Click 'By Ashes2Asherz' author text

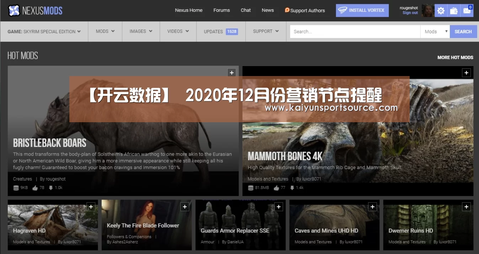pos(122,242)
